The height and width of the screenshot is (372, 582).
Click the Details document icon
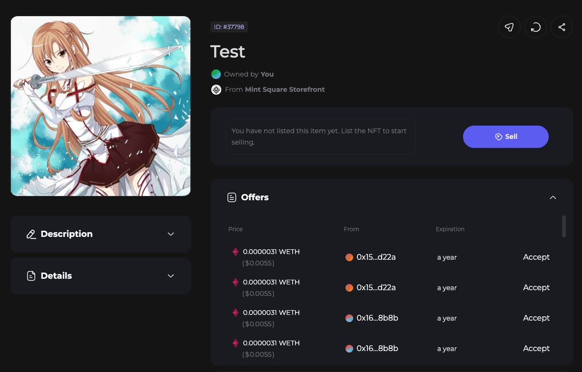click(x=31, y=276)
